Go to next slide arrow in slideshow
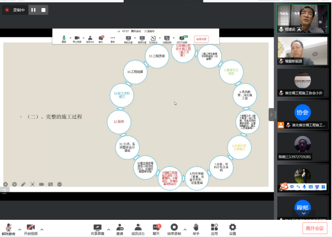332x237 pixels. [14, 184]
